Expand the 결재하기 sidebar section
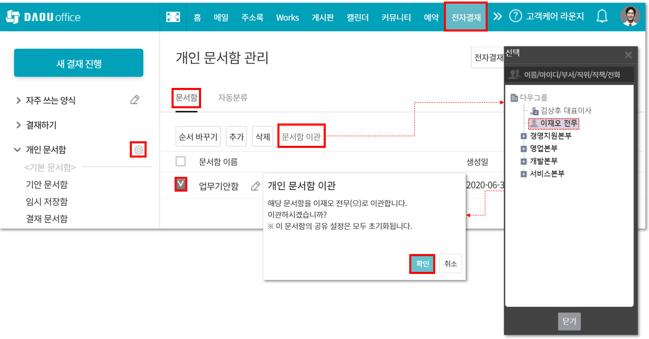Viewport: 649px width, 339px height. [x=19, y=125]
